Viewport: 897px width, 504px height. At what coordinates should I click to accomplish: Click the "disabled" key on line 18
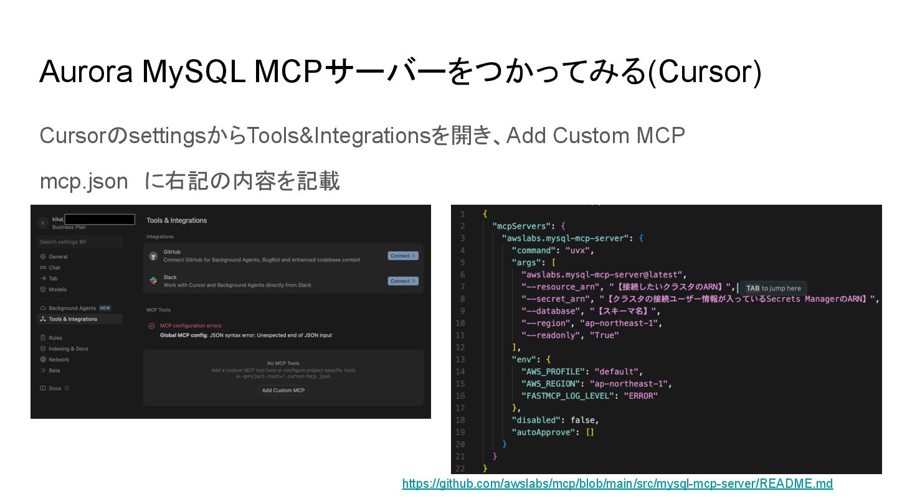coord(536,420)
